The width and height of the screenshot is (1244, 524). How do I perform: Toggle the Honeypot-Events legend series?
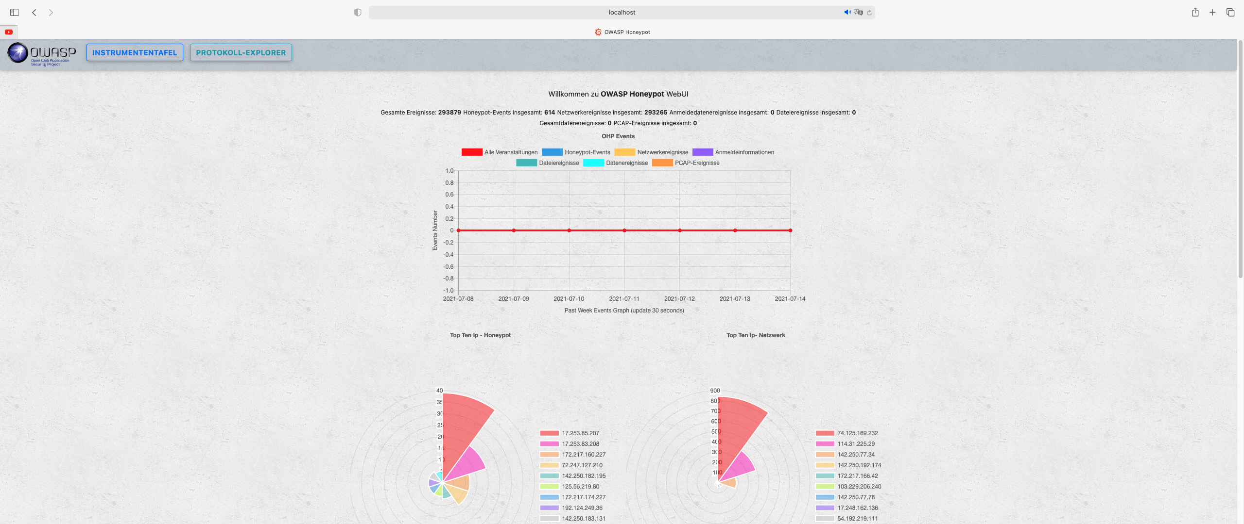[x=576, y=152]
